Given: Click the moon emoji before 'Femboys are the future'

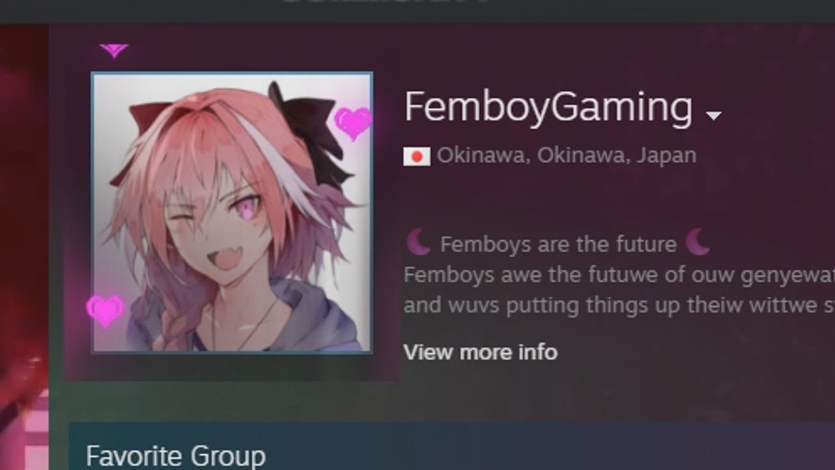Looking at the screenshot, I should [419, 243].
